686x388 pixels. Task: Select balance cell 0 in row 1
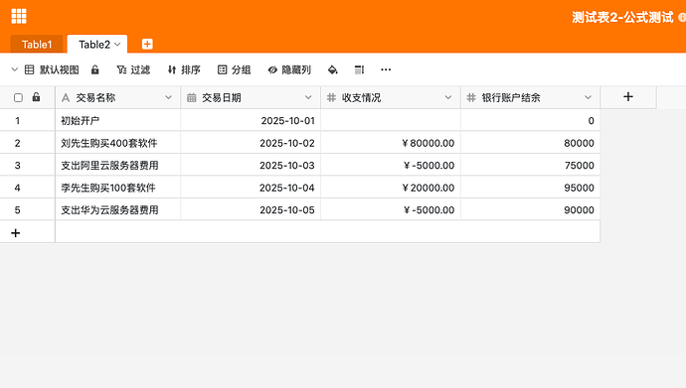click(530, 120)
